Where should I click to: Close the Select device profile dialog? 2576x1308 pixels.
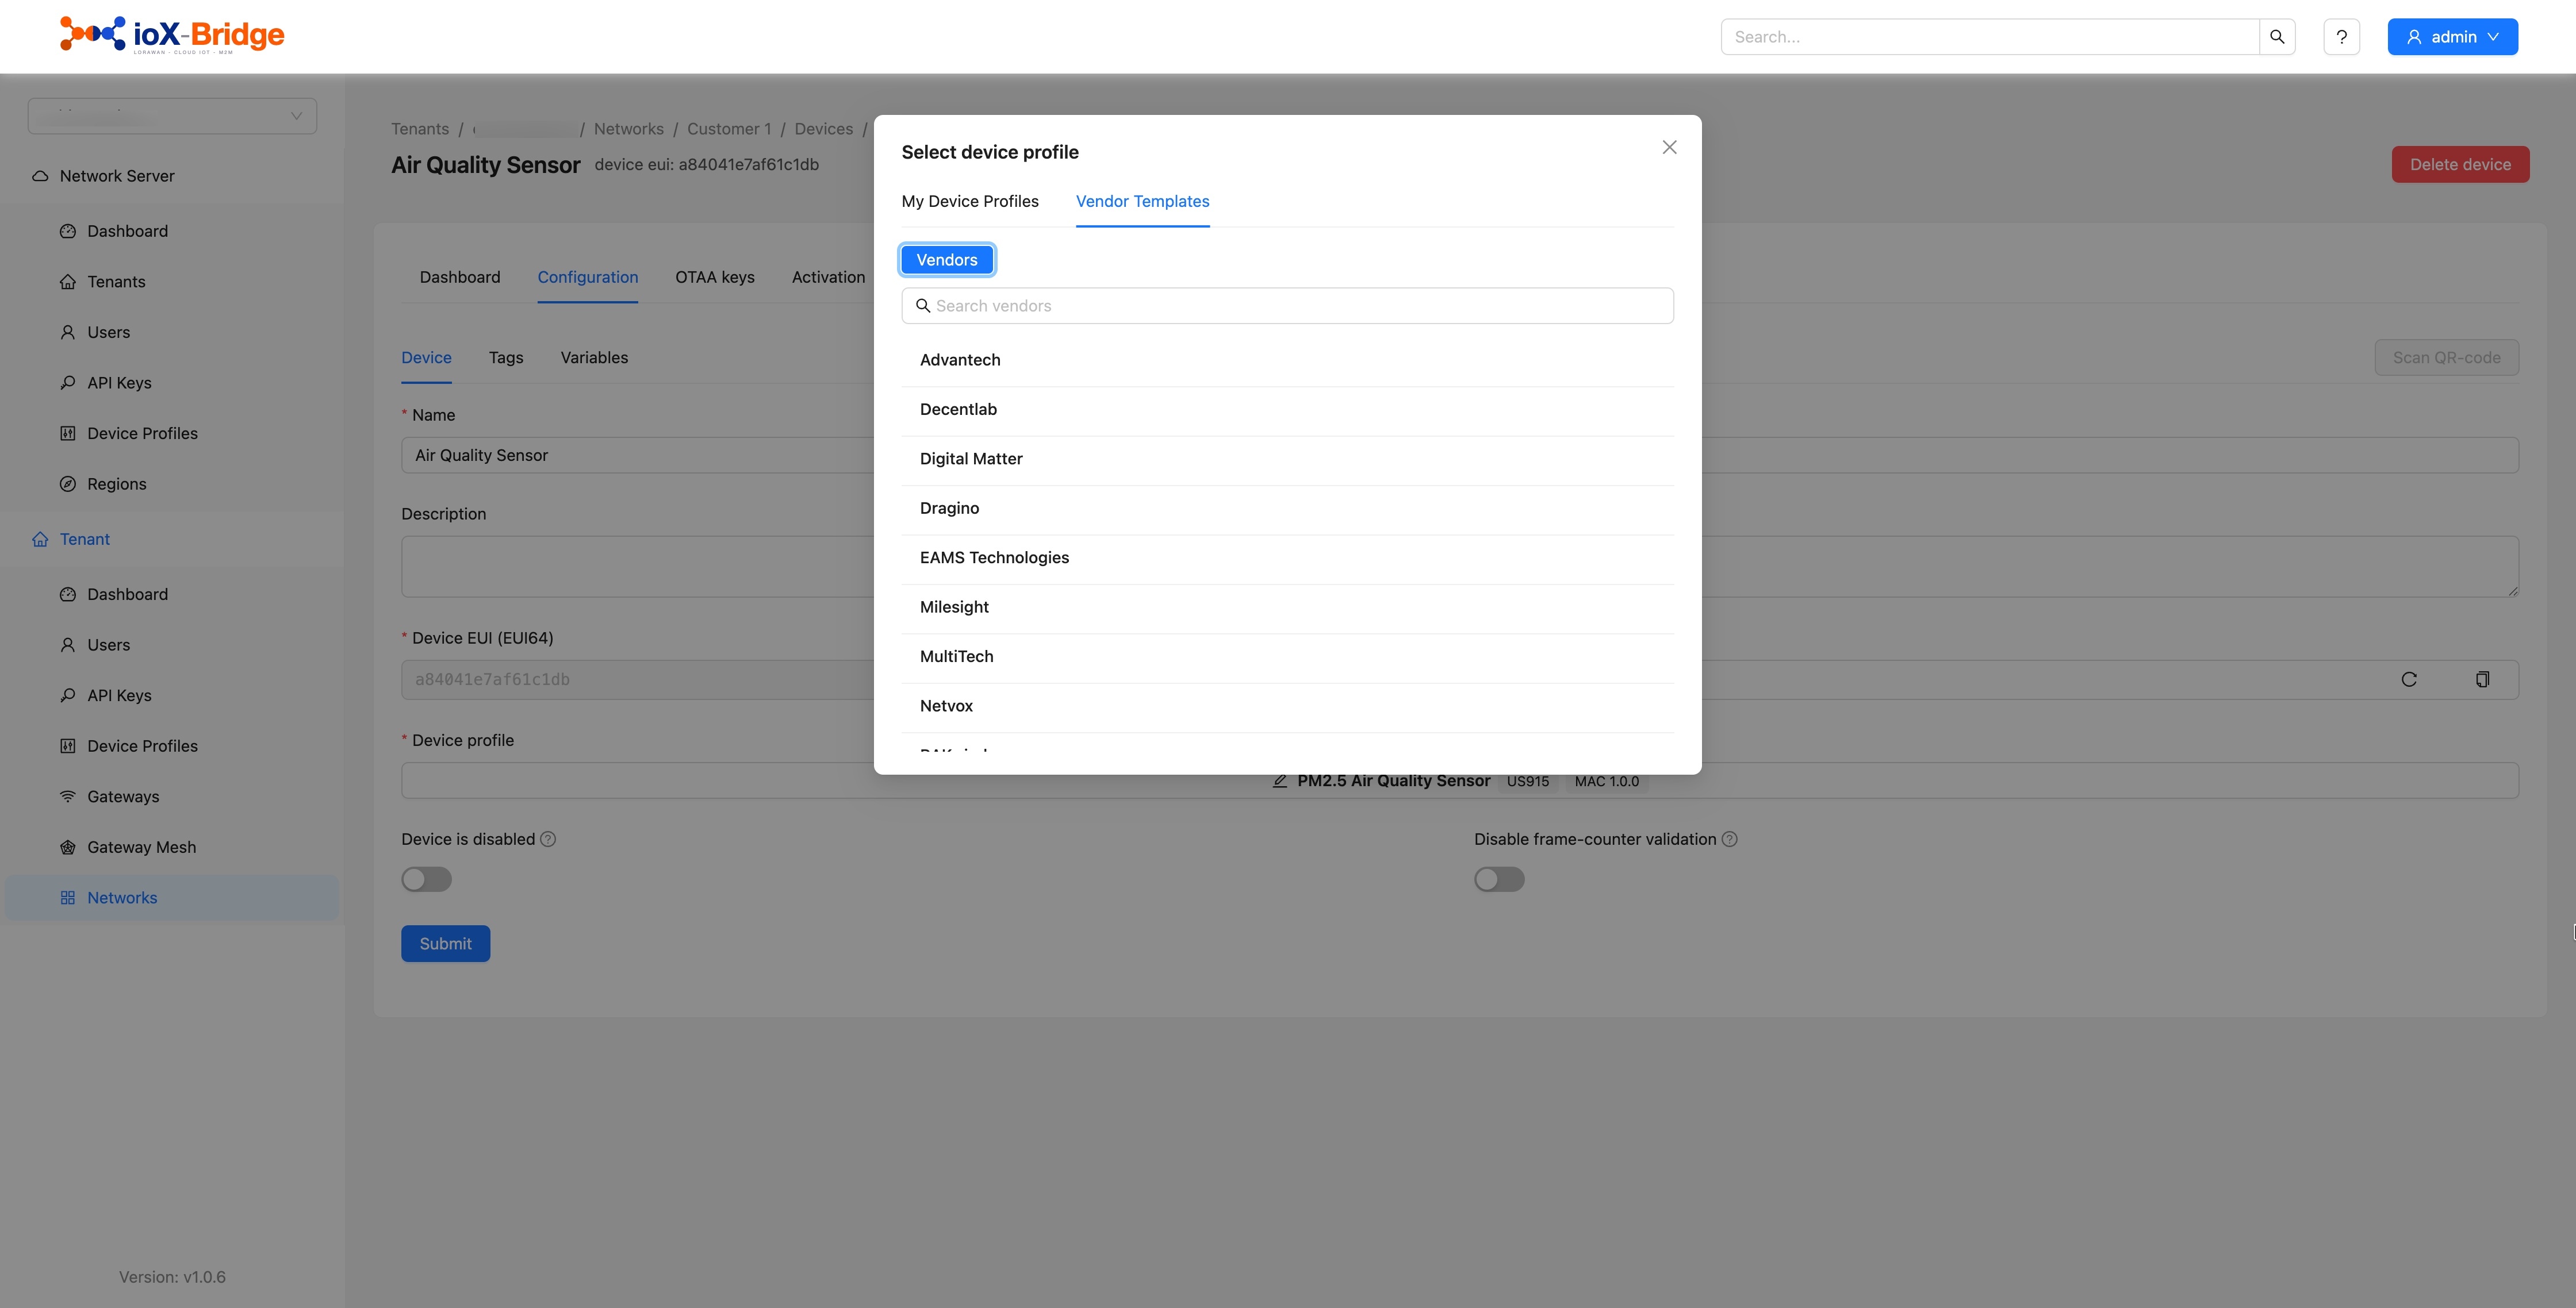1669,147
